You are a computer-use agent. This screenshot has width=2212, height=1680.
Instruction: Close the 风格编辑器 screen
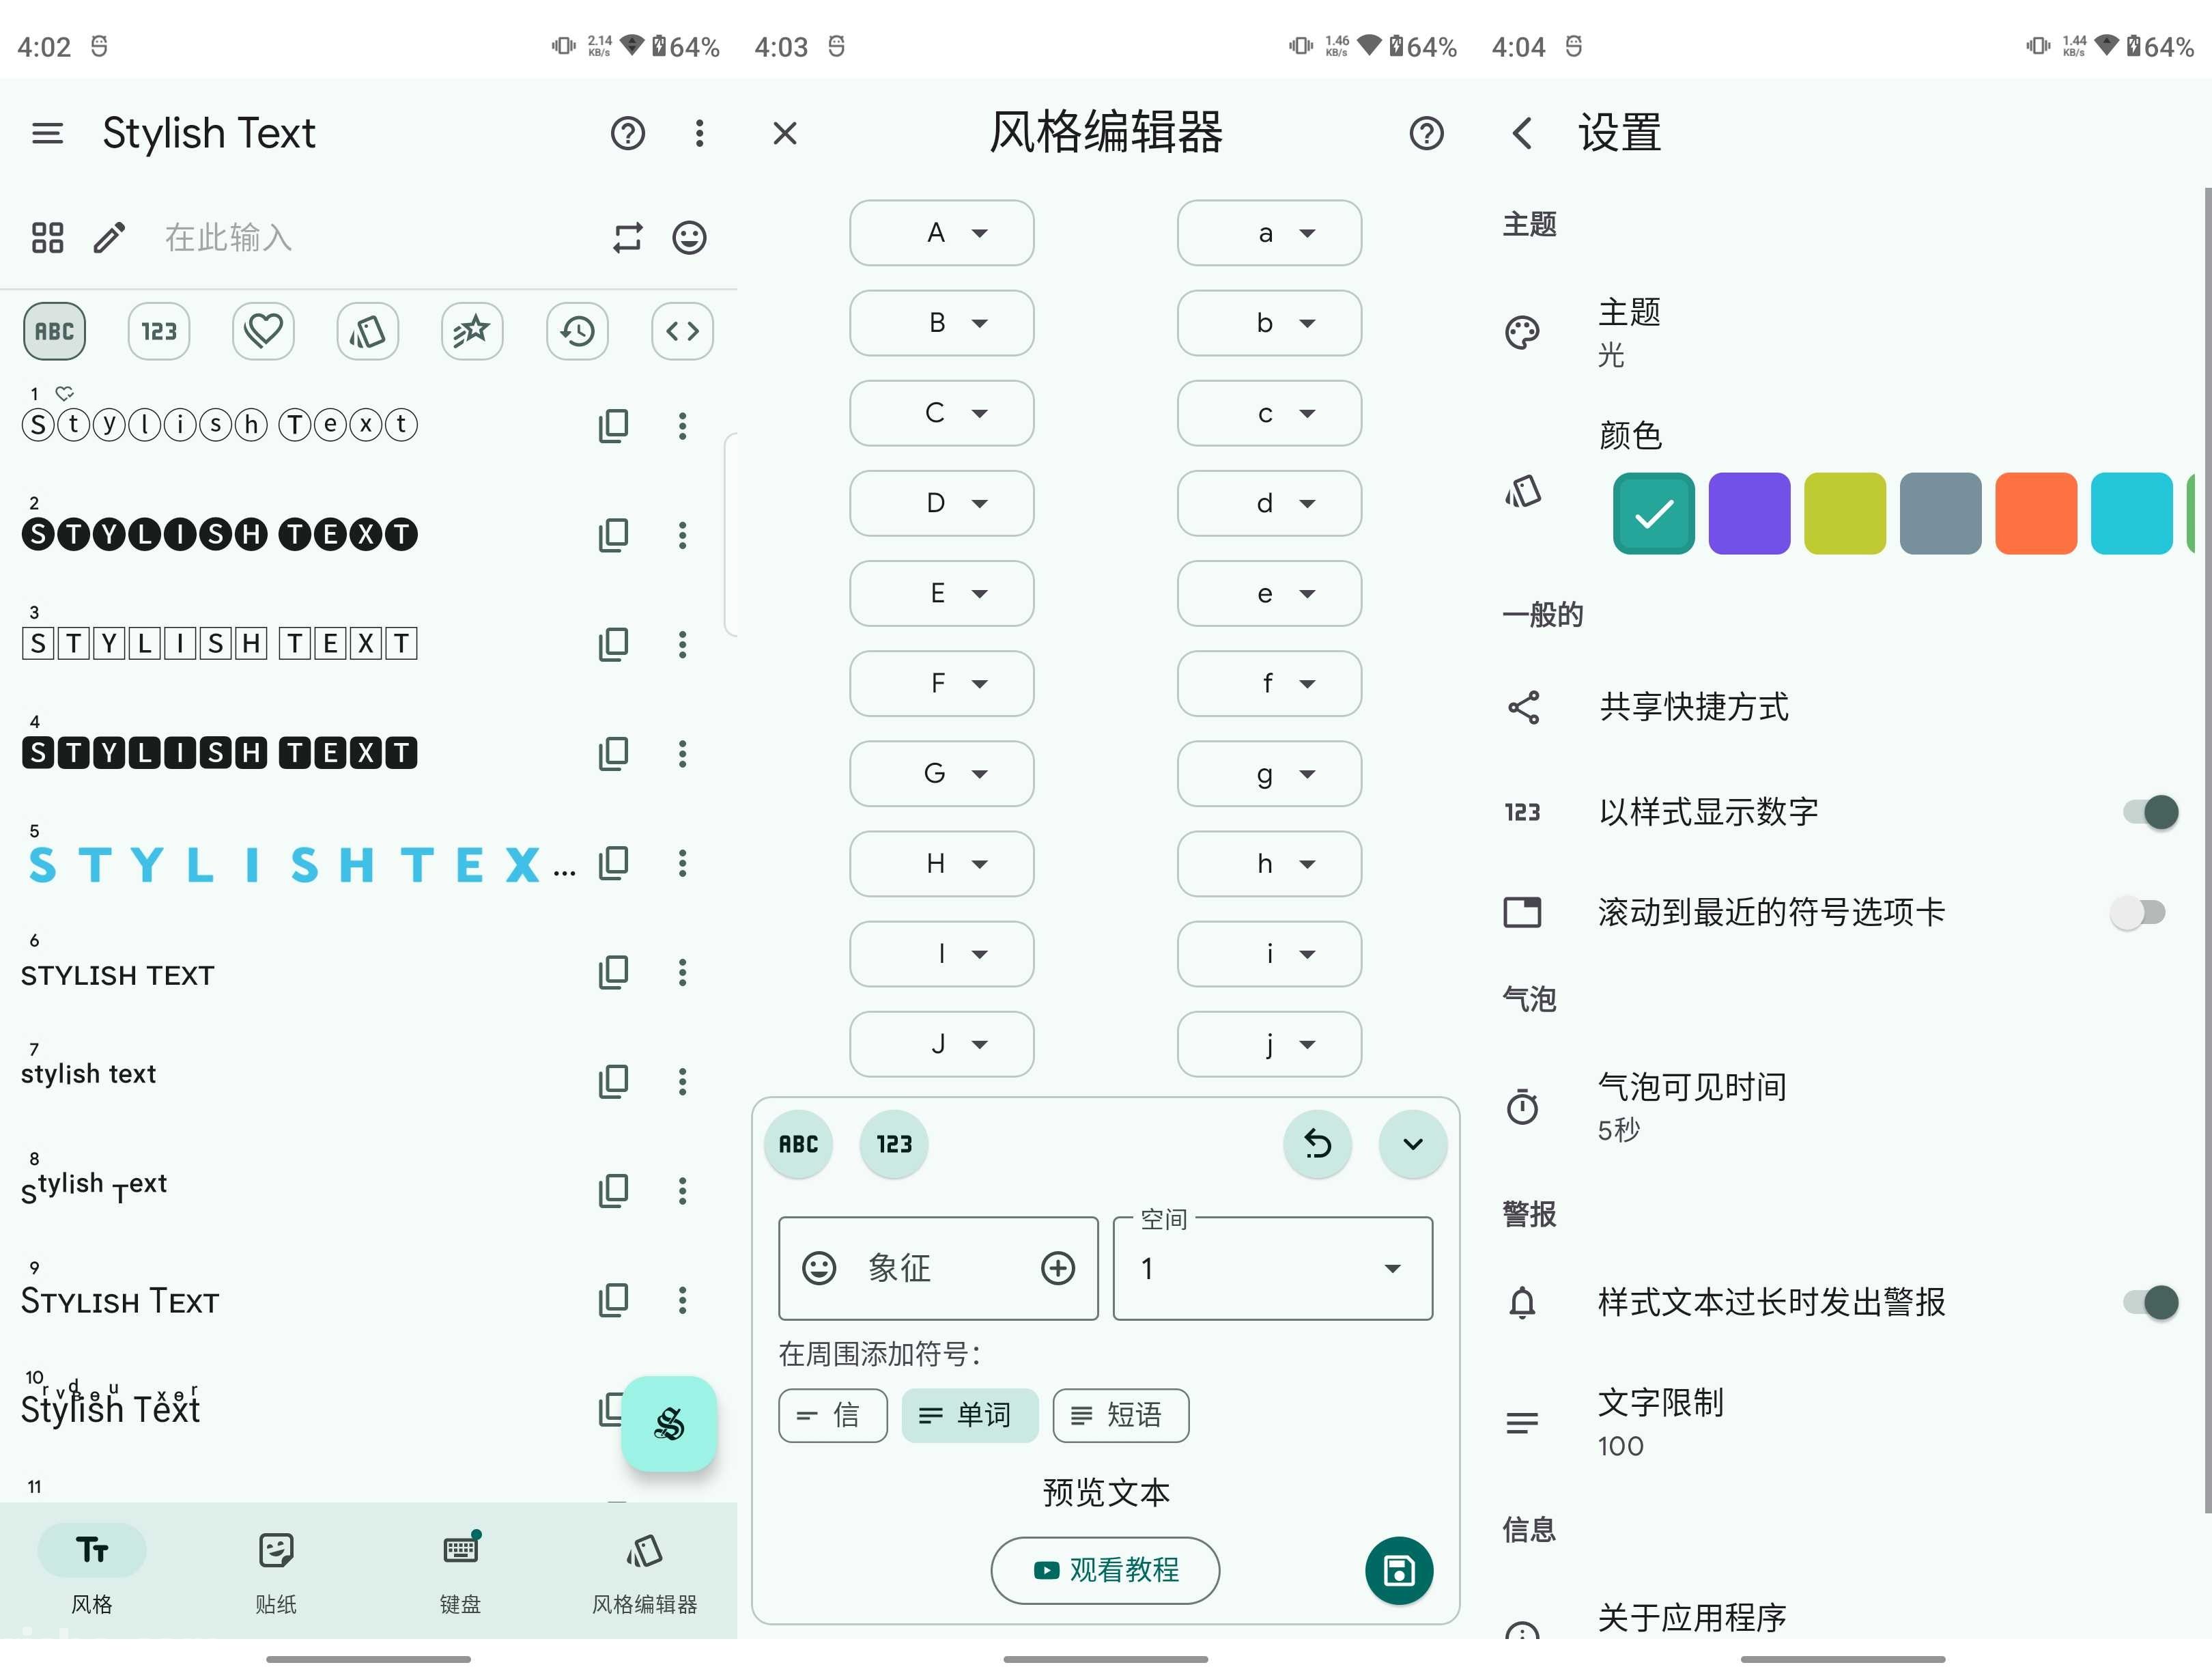point(785,133)
